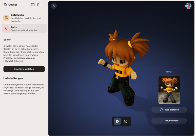
Task: Click the Copilot logo icon
Action: tap(5, 5)
